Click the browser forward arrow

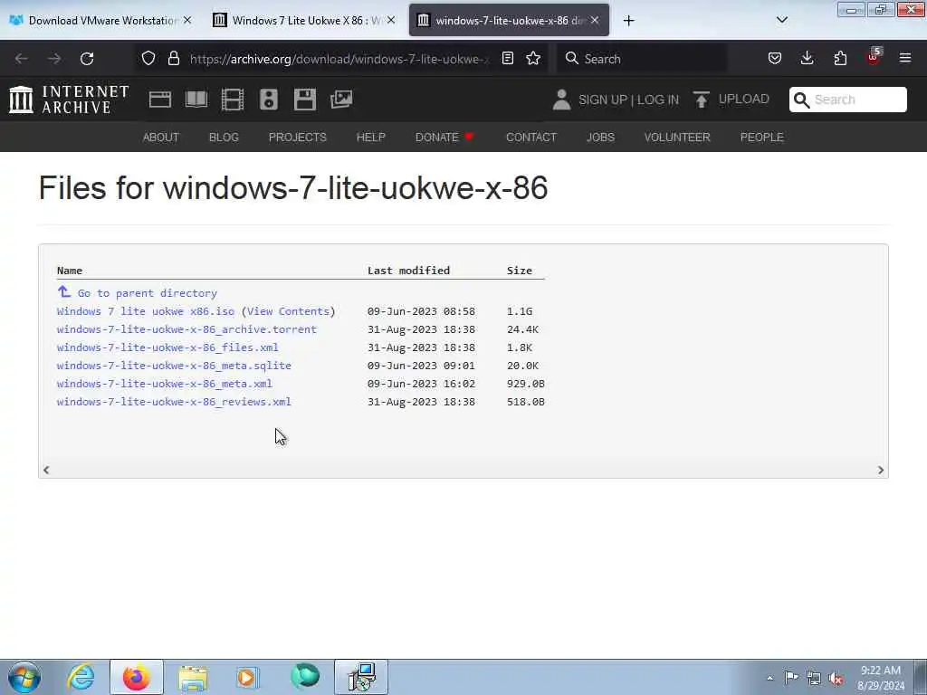54,59
